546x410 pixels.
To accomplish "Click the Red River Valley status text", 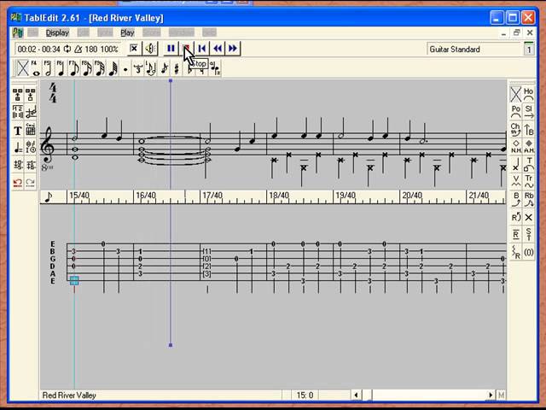I will coord(69,395).
